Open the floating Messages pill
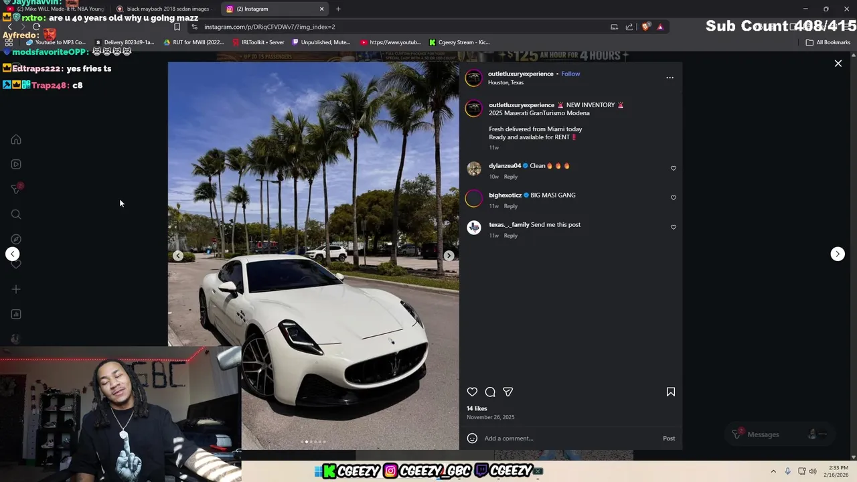This screenshot has height=482, width=857. click(x=781, y=434)
